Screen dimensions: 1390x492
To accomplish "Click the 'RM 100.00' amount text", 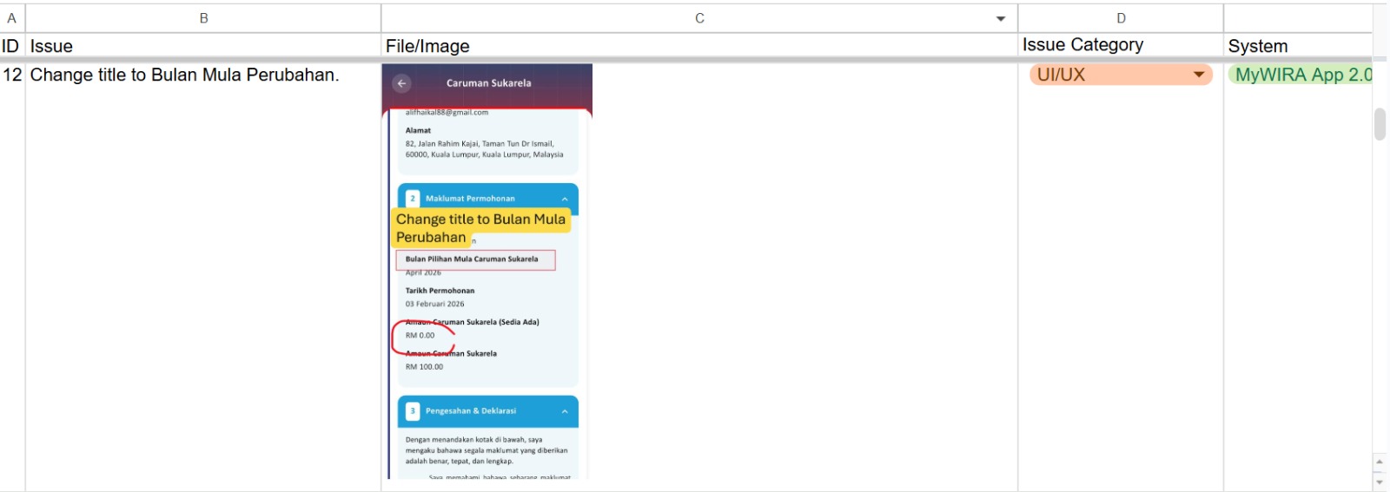I will pyautogui.click(x=424, y=367).
